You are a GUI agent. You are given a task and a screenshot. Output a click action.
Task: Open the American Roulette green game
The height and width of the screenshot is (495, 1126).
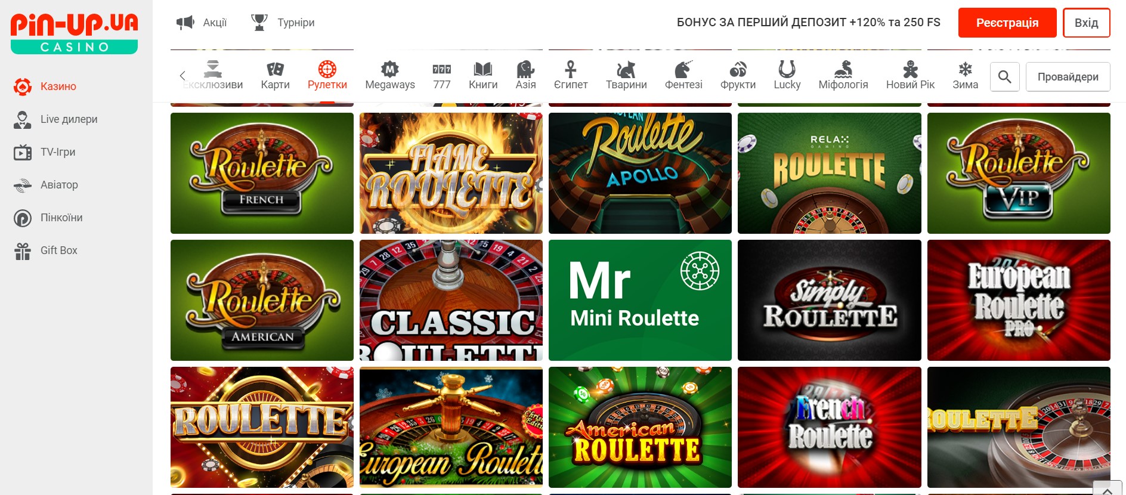(x=640, y=427)
